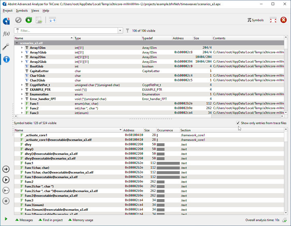
Task: Sort lower table by Section column
Action: (232, 130)
